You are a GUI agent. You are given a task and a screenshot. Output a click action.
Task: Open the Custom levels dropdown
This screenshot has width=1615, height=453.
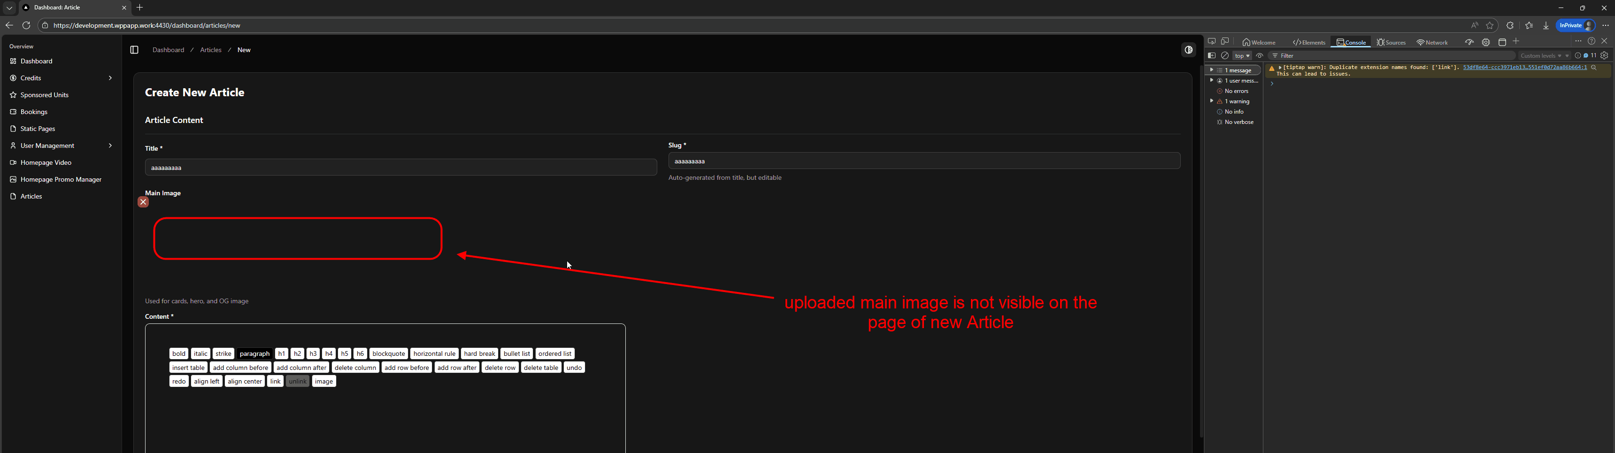(1544, 56)
